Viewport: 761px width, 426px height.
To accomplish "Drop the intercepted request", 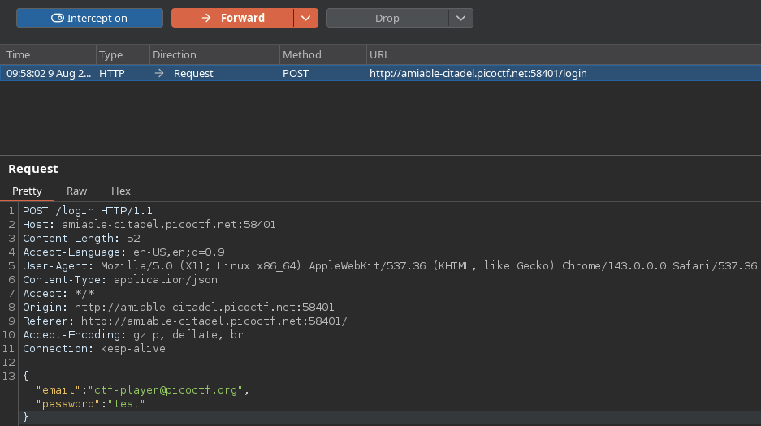I will (x=387, y=18).
